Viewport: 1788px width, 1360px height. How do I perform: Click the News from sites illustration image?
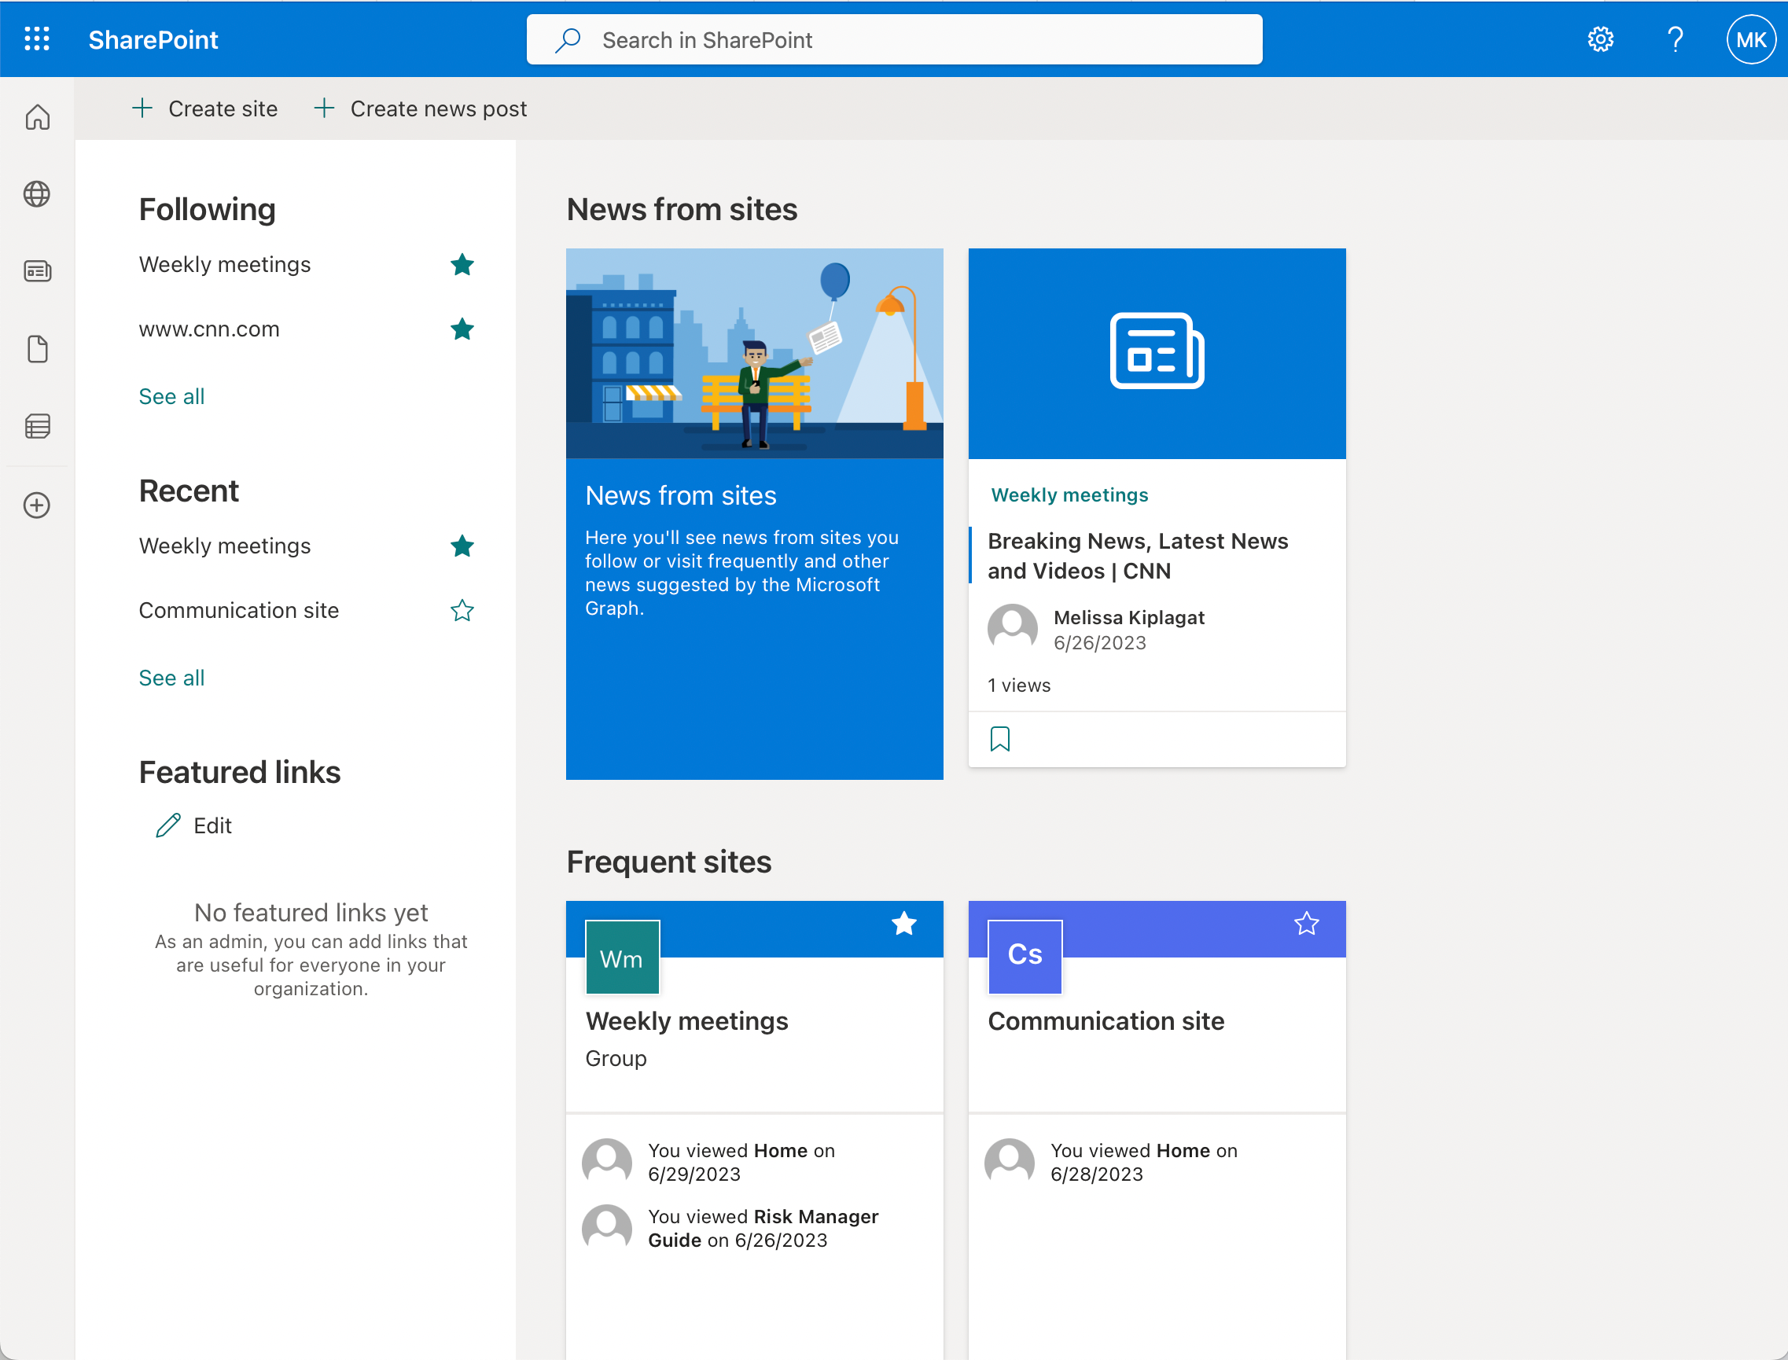coord(754,353)
